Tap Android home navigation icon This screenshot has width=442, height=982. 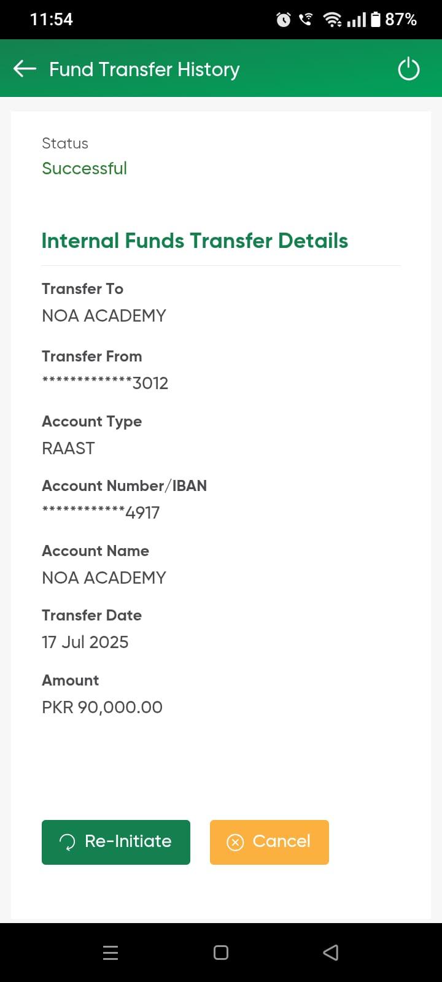pyautogui.click(x=221, y=953)
